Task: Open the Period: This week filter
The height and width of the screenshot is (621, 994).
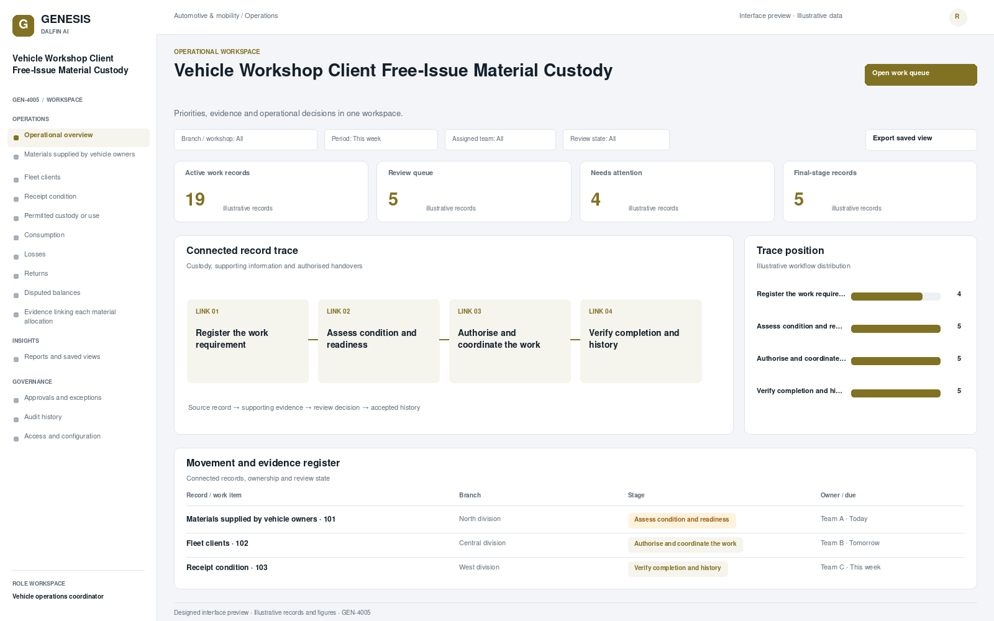Action: pyautogui.click(x=381, y=140)
